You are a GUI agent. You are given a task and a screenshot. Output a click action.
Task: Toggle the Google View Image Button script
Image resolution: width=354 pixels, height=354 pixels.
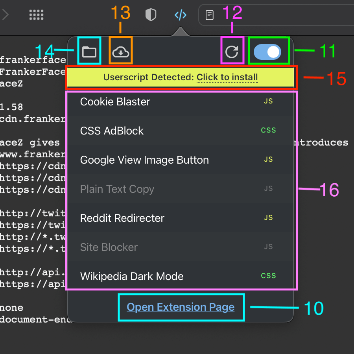pos(181,160)
